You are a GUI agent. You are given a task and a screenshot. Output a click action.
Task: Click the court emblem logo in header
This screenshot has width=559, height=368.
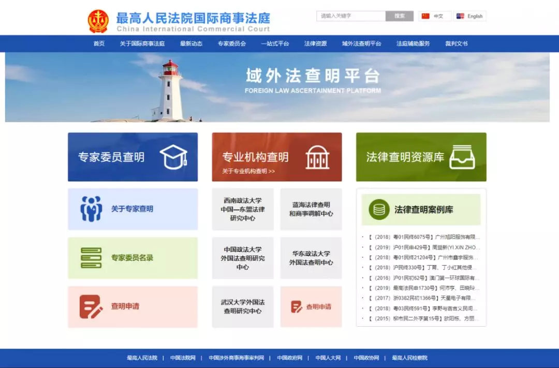click(98, 21)
